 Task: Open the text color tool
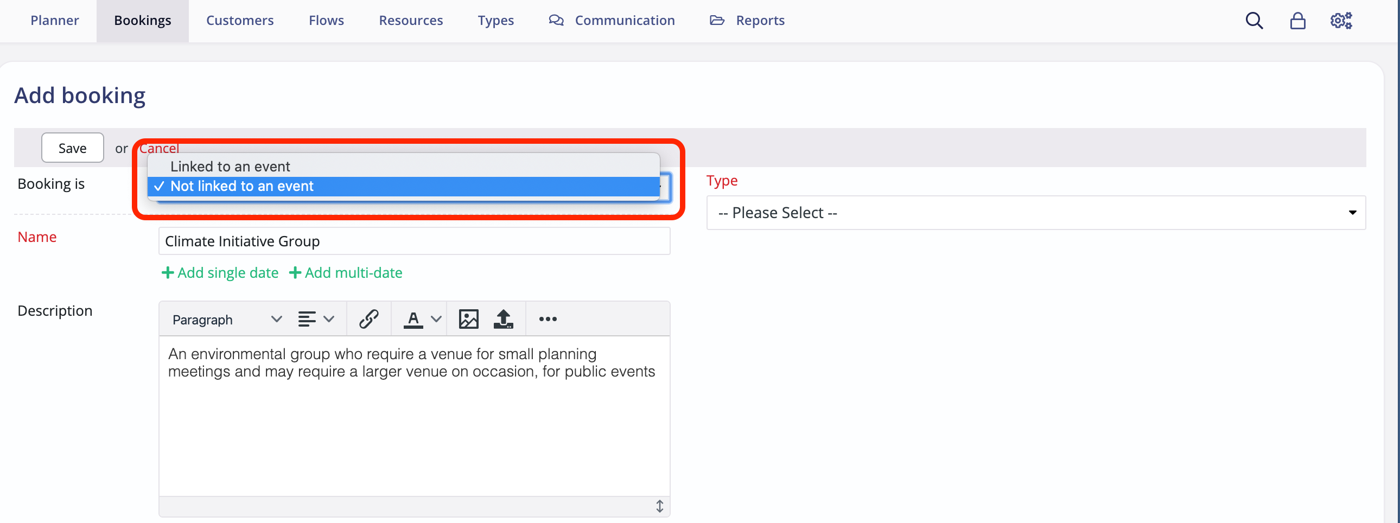click(x=414, y=319)
